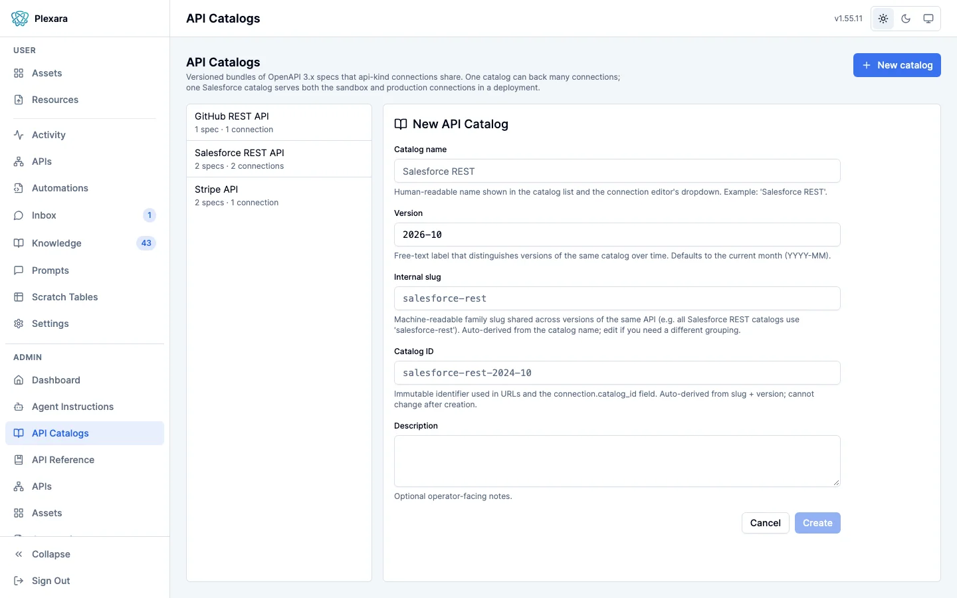Screen dimensions: 957x598
Task: Open API Reference icon
Action: tap(19, 460)
